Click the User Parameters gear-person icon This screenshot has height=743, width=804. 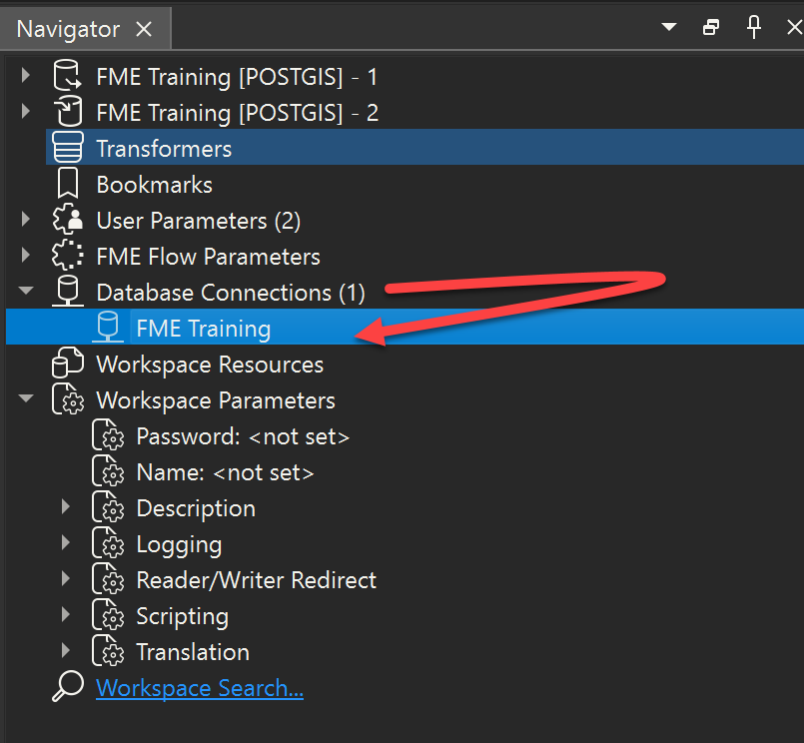(x=67, y=221)
